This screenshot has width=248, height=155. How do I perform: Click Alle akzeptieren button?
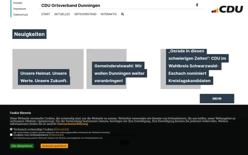tap(22, 146)
